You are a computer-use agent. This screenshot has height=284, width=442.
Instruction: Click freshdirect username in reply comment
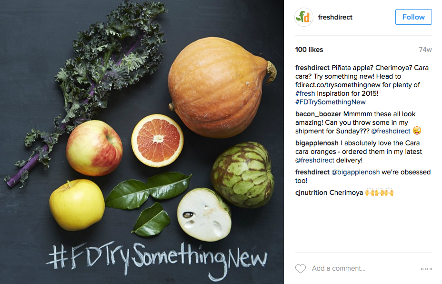tap(312, 172)
